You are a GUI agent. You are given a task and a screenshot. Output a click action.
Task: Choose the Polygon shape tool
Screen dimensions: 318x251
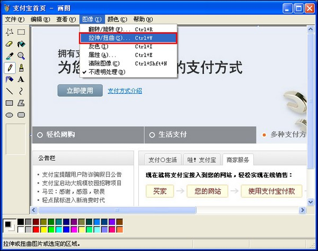[x=21, y=103]
